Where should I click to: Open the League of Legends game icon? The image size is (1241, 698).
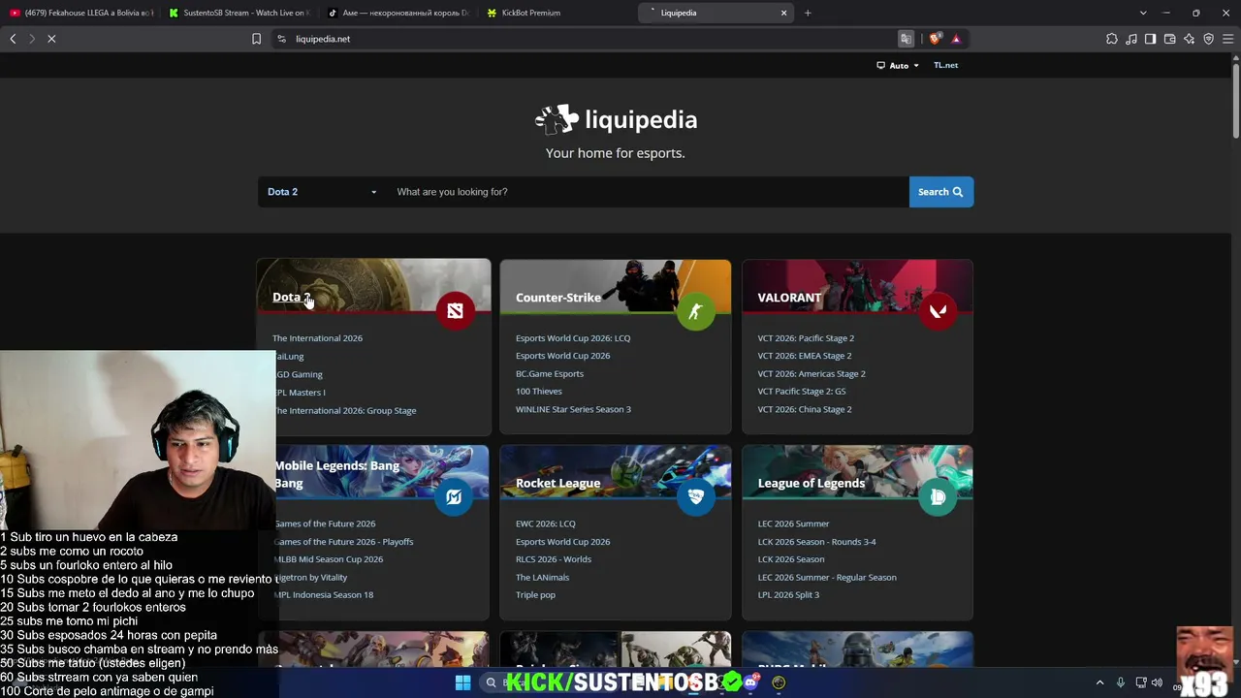pos(938,496)
